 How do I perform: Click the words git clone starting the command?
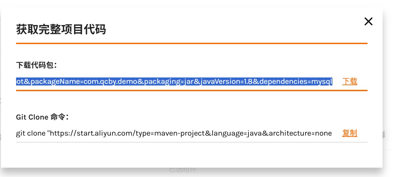pos(30,133)
